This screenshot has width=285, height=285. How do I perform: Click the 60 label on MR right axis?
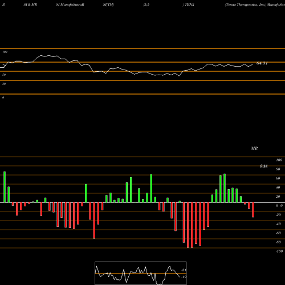[278, 178]
